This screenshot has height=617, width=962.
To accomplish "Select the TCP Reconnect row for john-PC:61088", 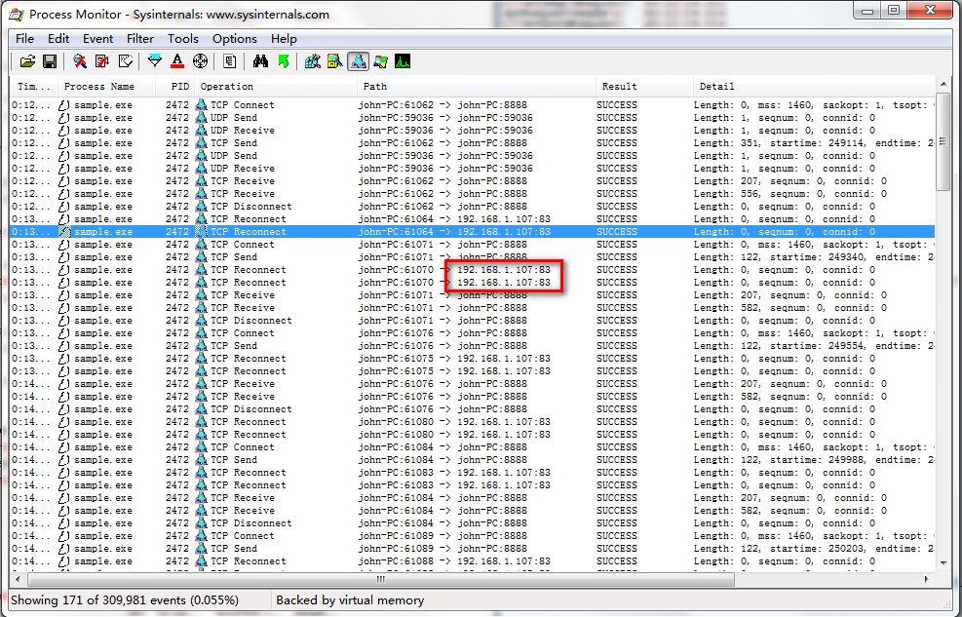I will pos(473,561).
